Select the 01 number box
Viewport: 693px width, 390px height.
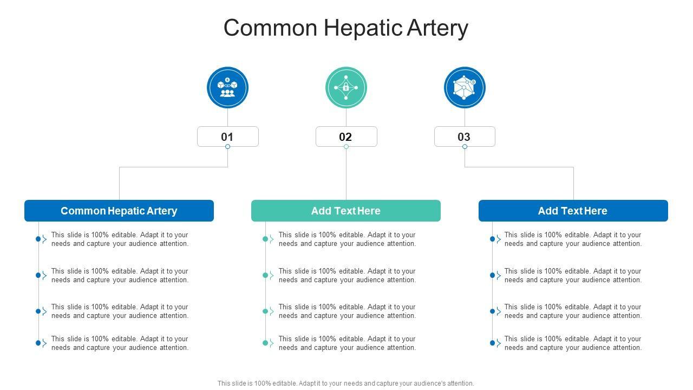pos(227,136)
